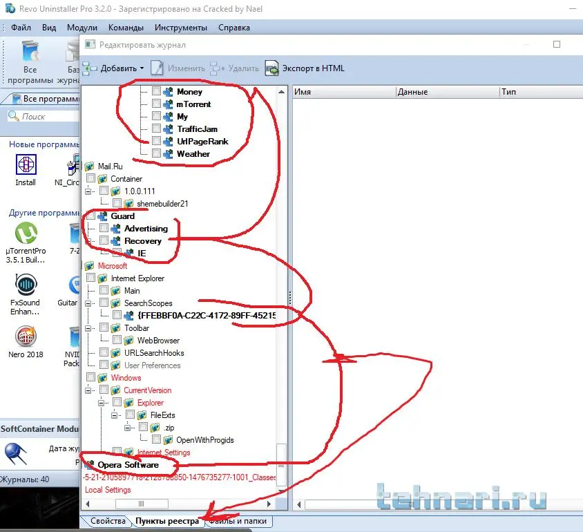The height and width of the screenshot is (532, 583).
Task: Sort by the Тип column header
Action: [x=541, y=92]
